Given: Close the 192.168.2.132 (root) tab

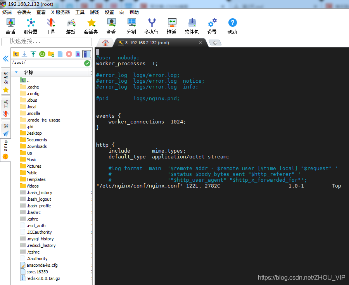Looking at the screenshot, I should click(x=200, y=43).
